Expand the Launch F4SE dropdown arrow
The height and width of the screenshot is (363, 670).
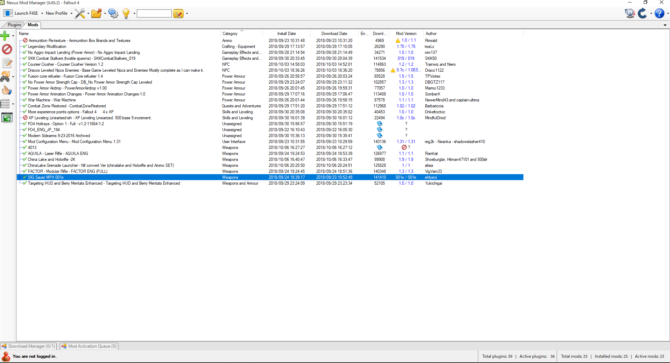pyautogui.click(x=42, y=14)
